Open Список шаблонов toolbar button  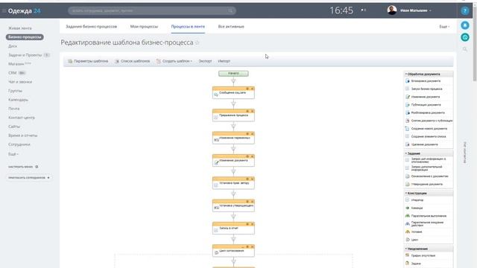pyautogui.click(x=133, y=61)
